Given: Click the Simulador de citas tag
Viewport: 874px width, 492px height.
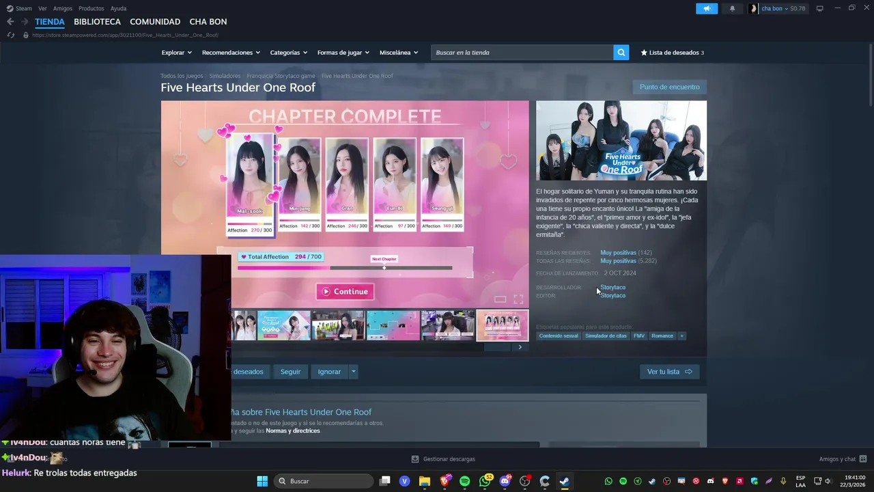Looking at the screenshot, I should click(x=606, y=336).
